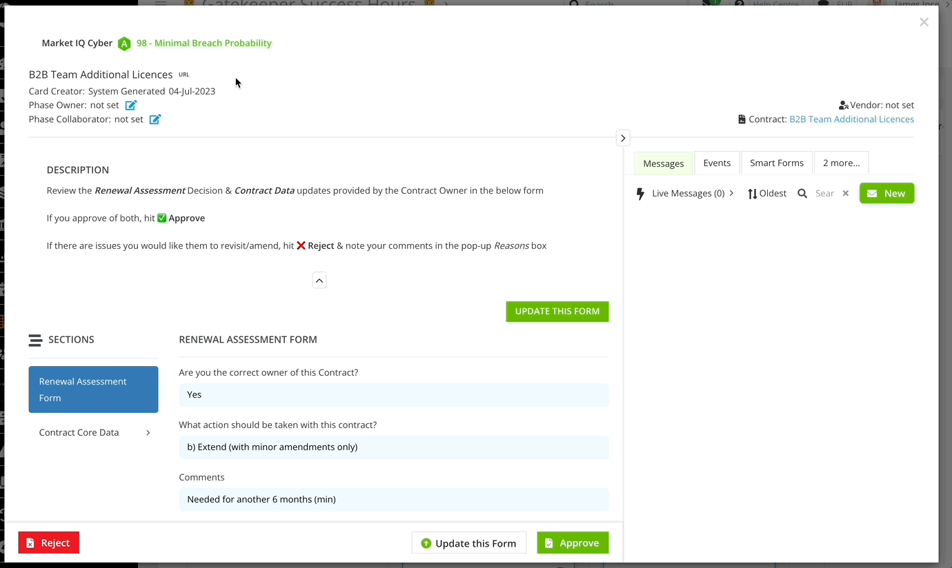952x568 pixels.
Task: Click the Vendor not set icon
Action: (x=843, y=105)
